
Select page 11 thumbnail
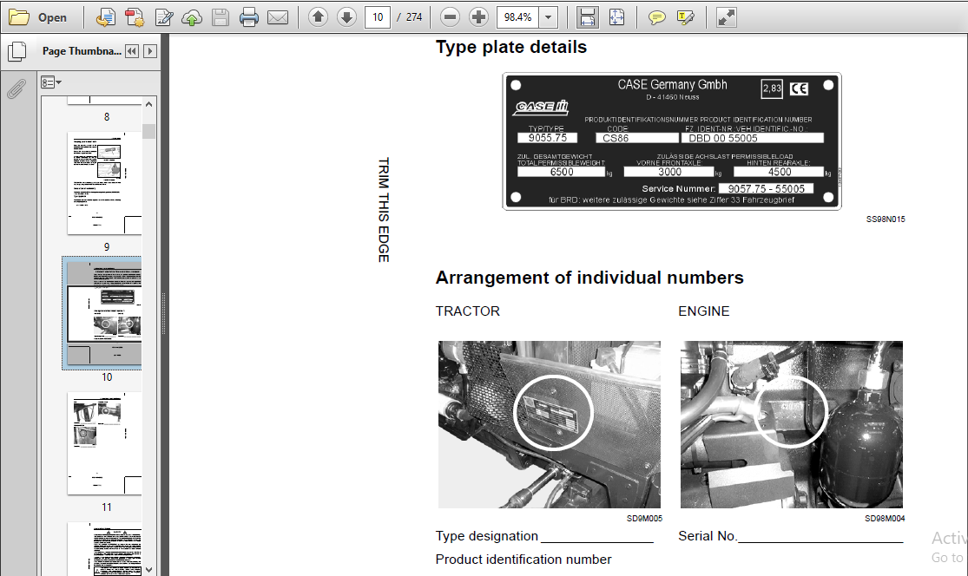pos(104,443)
